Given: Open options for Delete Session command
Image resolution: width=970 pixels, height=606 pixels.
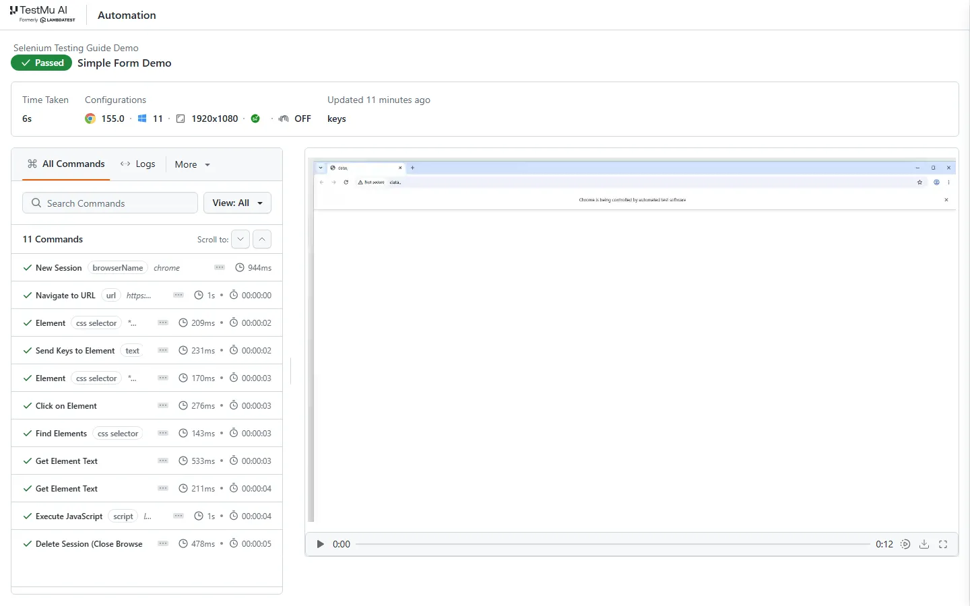Looking at the screenshot, I should click(x=163, y=543).
